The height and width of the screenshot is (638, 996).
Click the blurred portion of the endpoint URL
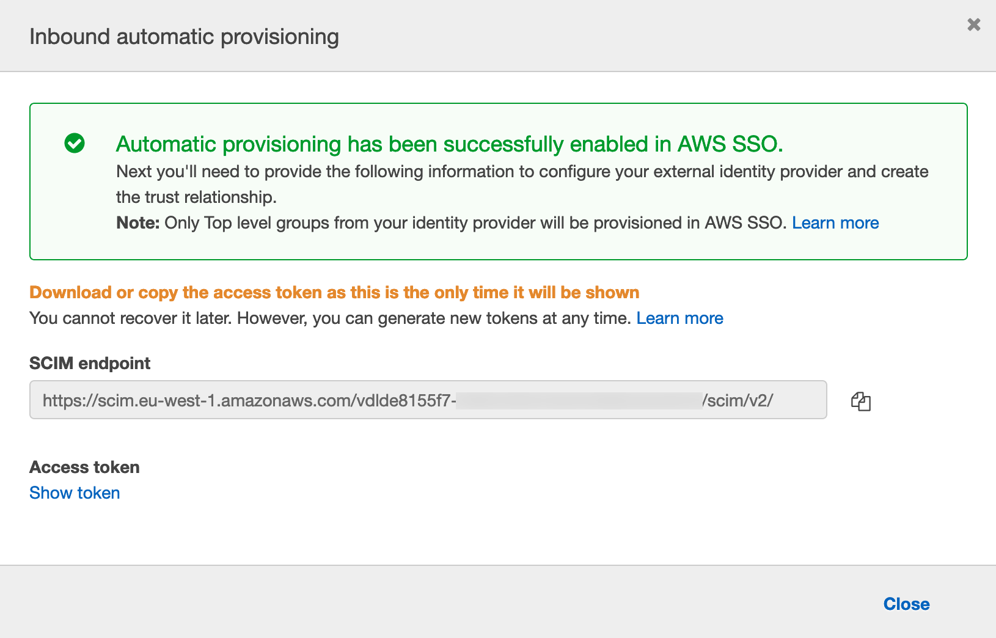579,401
